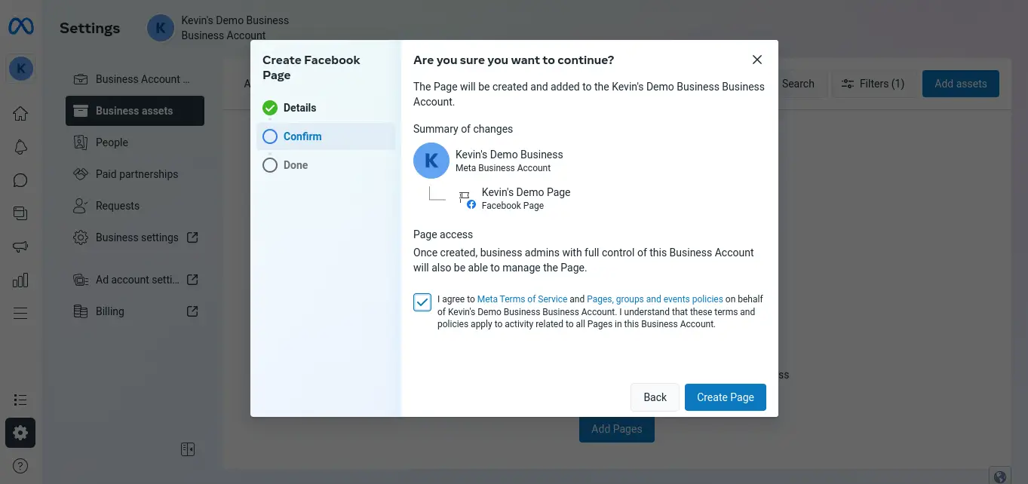Click the Meta logo icon
The height and width of the screenshot is (484, 1028).
pyautogui.click(x=20, y=27)
